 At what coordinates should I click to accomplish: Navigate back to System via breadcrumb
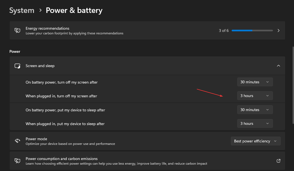pos(22,10)
